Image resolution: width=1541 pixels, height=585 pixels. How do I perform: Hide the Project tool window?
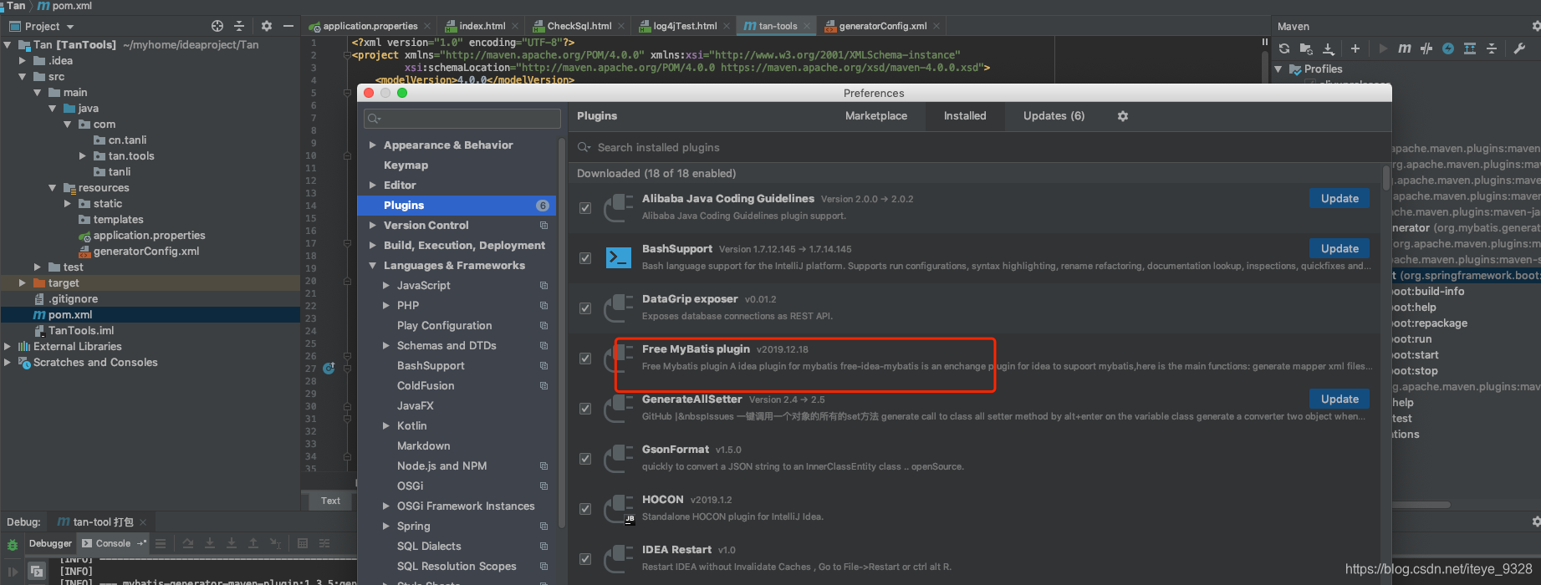[288, 26]
